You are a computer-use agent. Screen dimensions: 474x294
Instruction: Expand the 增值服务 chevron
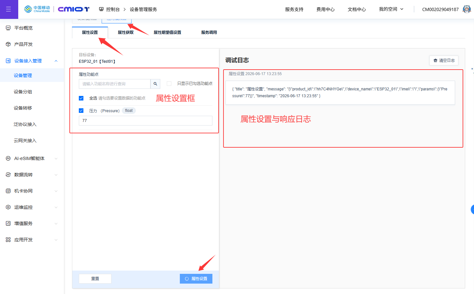(x=56, y=223)
